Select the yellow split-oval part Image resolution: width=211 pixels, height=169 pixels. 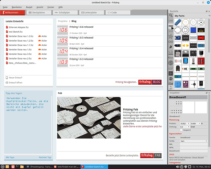[186, 46]
